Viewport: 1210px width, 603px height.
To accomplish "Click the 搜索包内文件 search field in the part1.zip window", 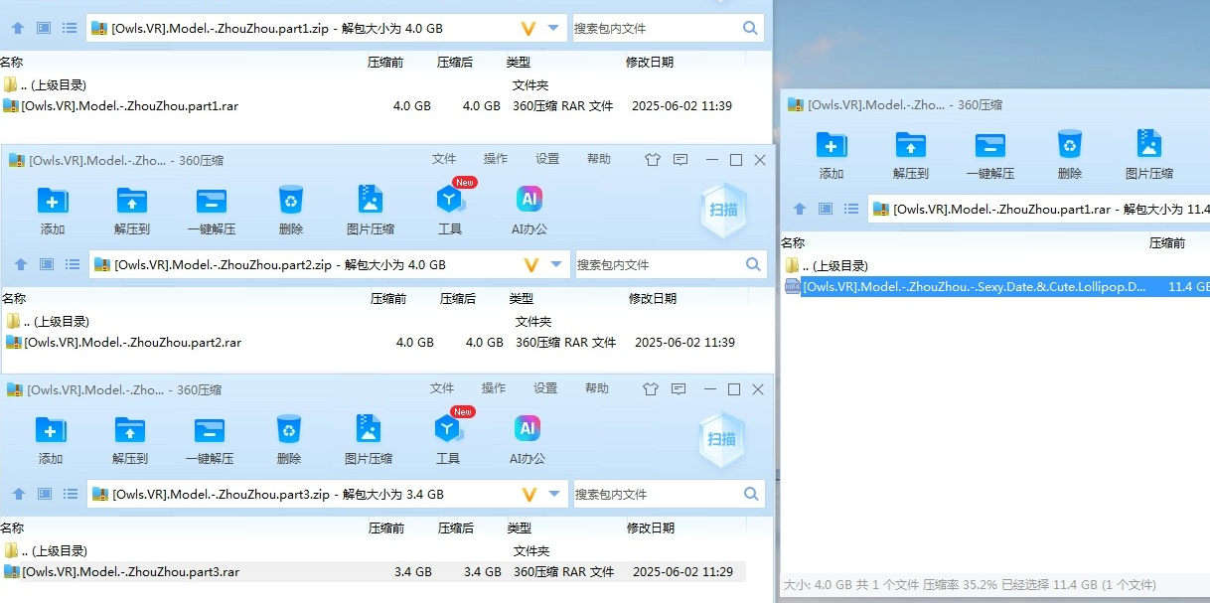I will point(656,28).
